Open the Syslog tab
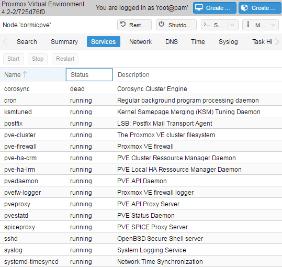This screenshot has height=267, width=282. click(228, 42)
